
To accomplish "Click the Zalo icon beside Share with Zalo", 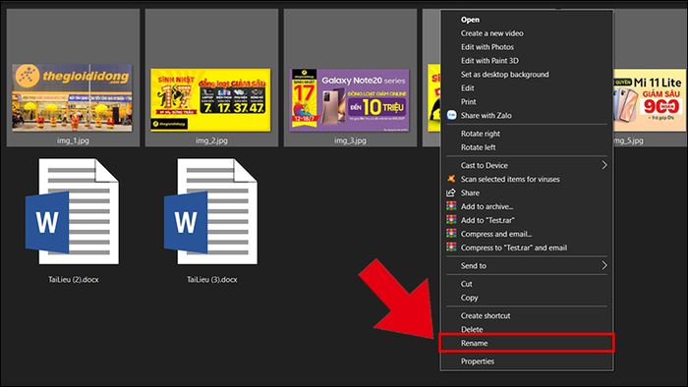I will [x=451, y=115].
